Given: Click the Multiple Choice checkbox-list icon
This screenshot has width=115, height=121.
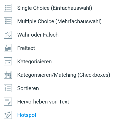Looking at the screenshot, I should 8,21.
